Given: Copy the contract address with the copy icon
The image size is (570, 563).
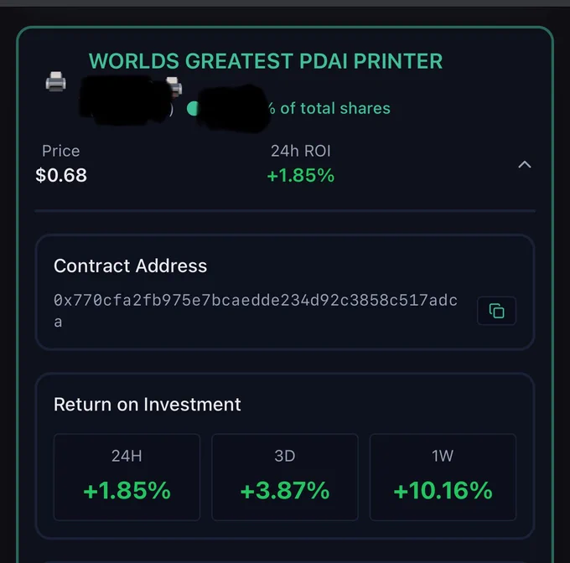Looking at the screenshot, I should tap(496, 311).
